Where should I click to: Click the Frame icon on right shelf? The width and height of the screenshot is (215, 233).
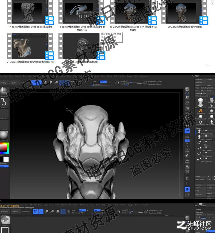pyautogui.click(x=187, y=150)
